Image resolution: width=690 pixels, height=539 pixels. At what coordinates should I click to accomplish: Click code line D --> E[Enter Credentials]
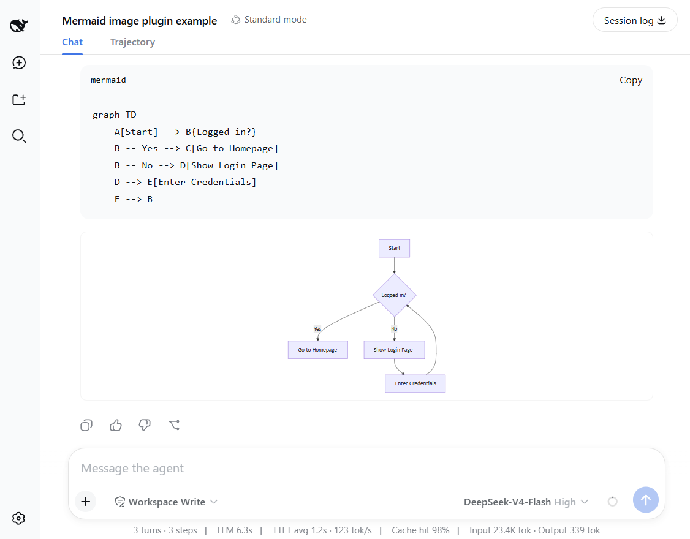point(185,182)
